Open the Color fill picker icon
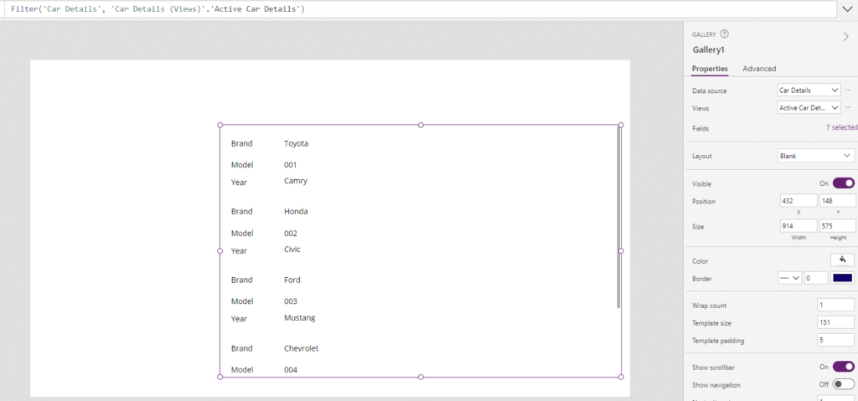The image size is (858, 401). coord(843,260)
